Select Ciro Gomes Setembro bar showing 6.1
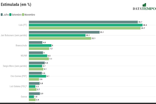 point(37,76)
